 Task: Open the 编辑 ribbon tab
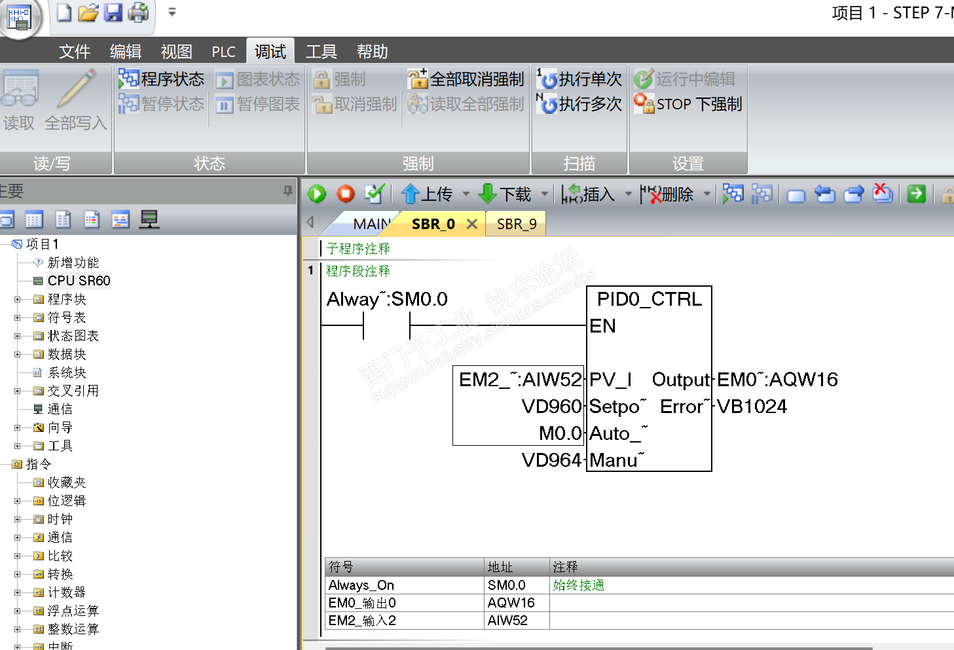click(x=125, y=52)
